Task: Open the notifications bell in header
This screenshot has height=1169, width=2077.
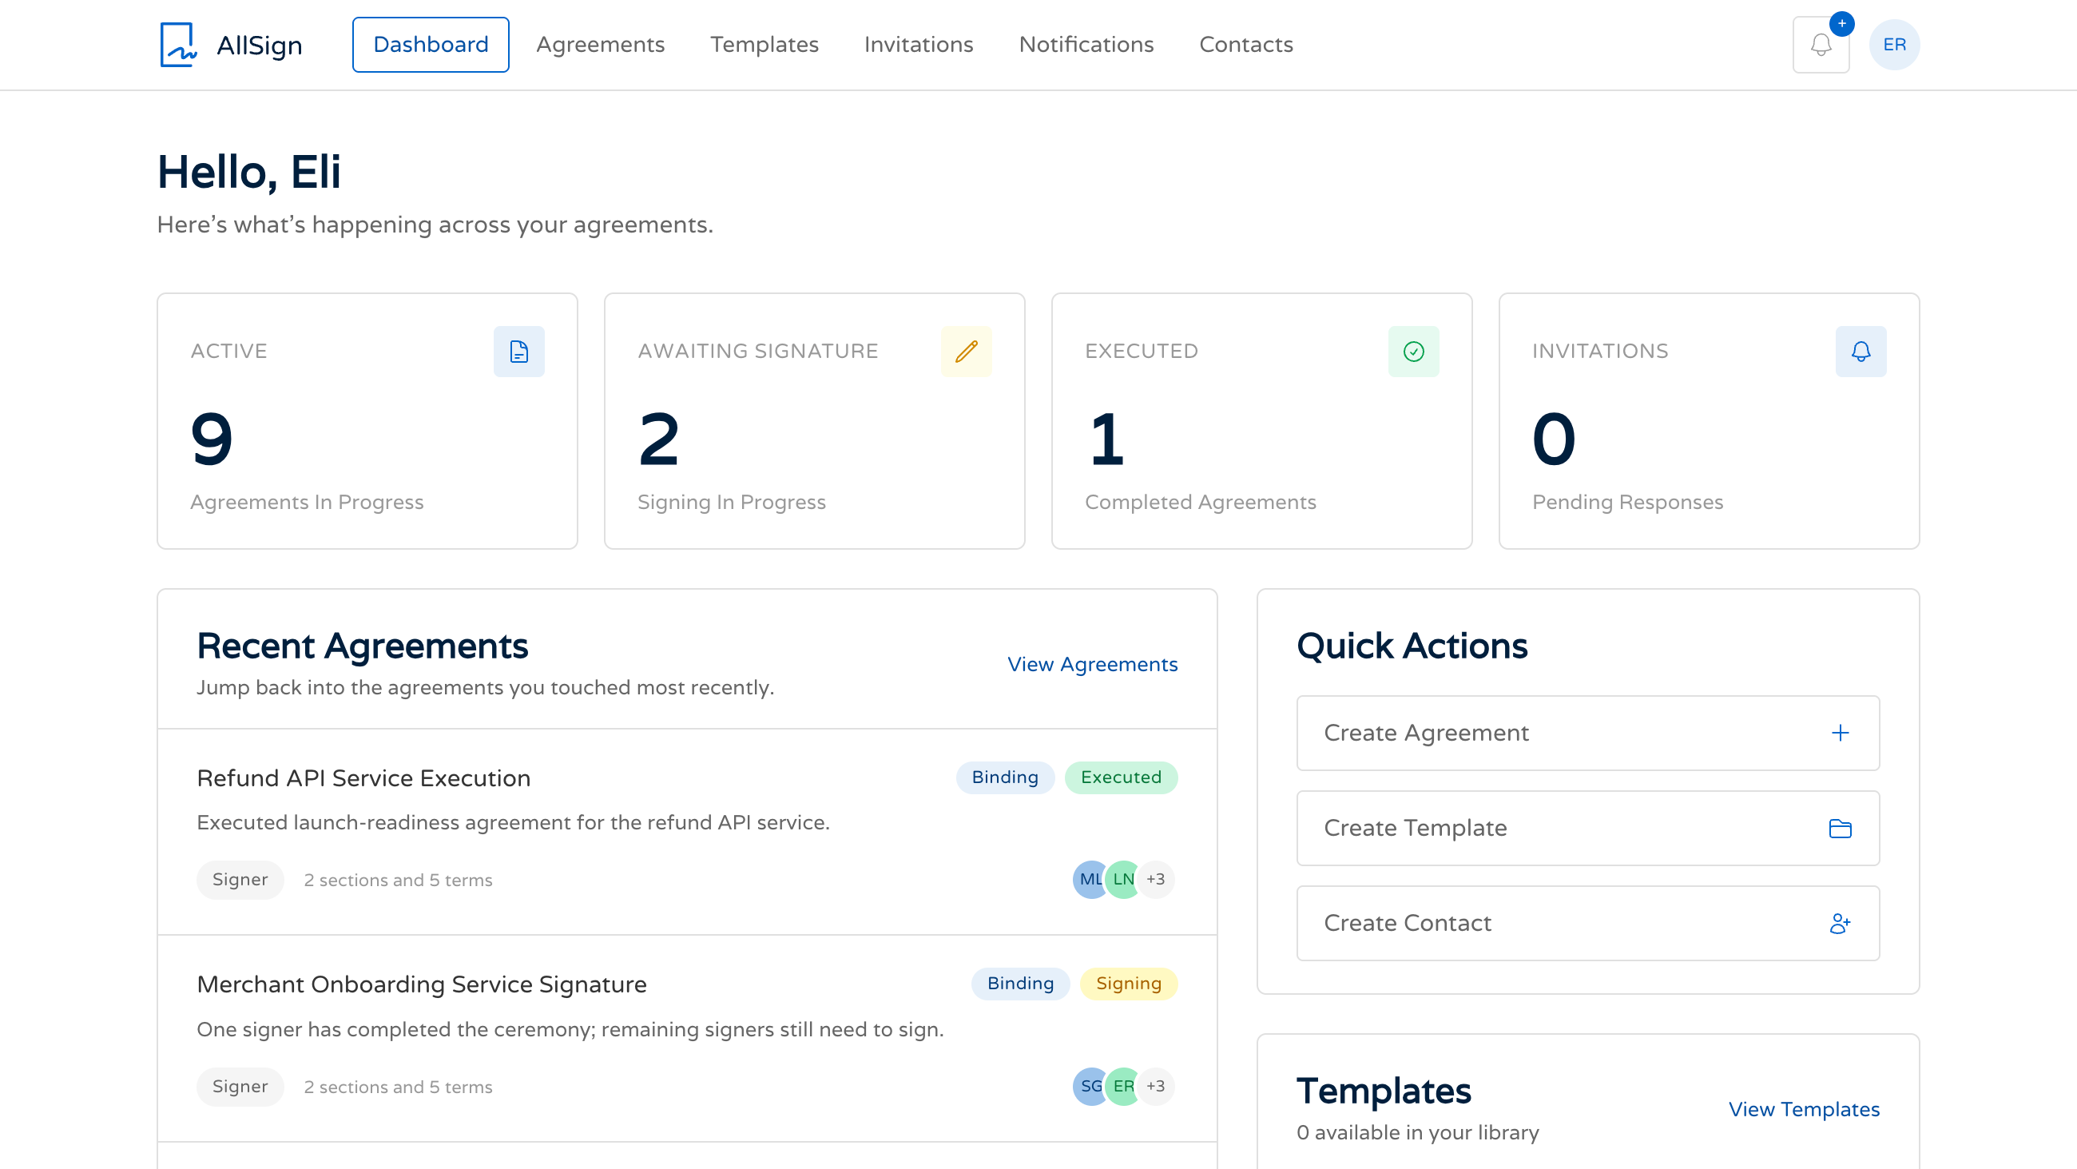Action: (x=1821, y=45)
